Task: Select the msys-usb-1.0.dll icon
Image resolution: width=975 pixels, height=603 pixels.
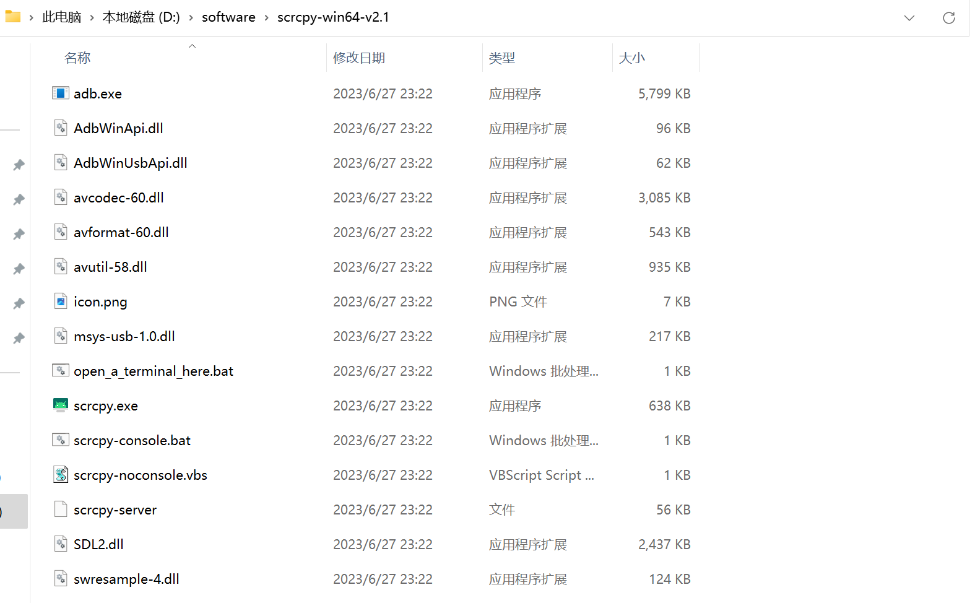Action: [x=60, y=336]
